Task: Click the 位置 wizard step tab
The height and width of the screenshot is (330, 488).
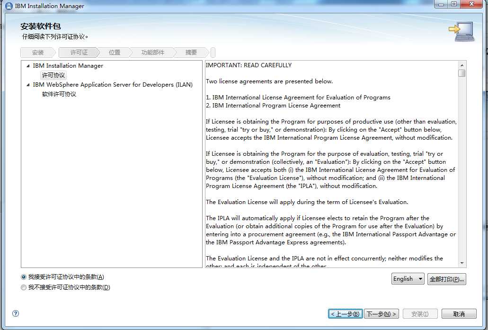Action: (114, 53)
